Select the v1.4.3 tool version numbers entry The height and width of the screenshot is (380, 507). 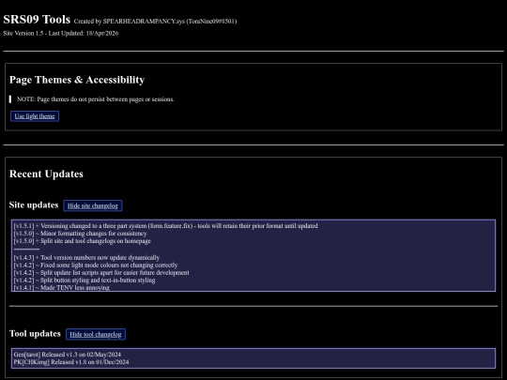[x=86, y=257]
